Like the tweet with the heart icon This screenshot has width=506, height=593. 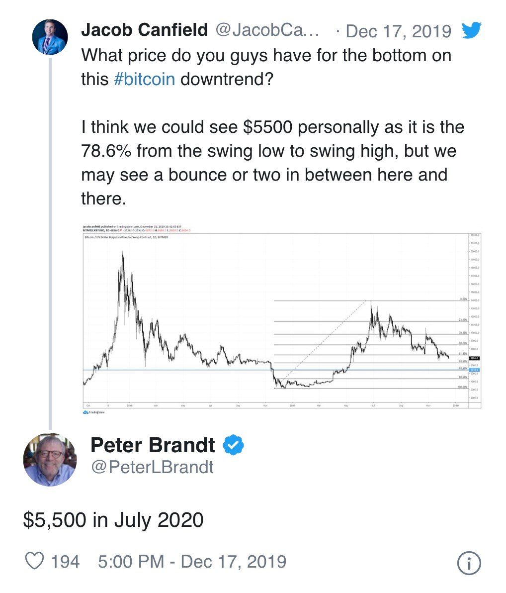click(x=34, y=561)
